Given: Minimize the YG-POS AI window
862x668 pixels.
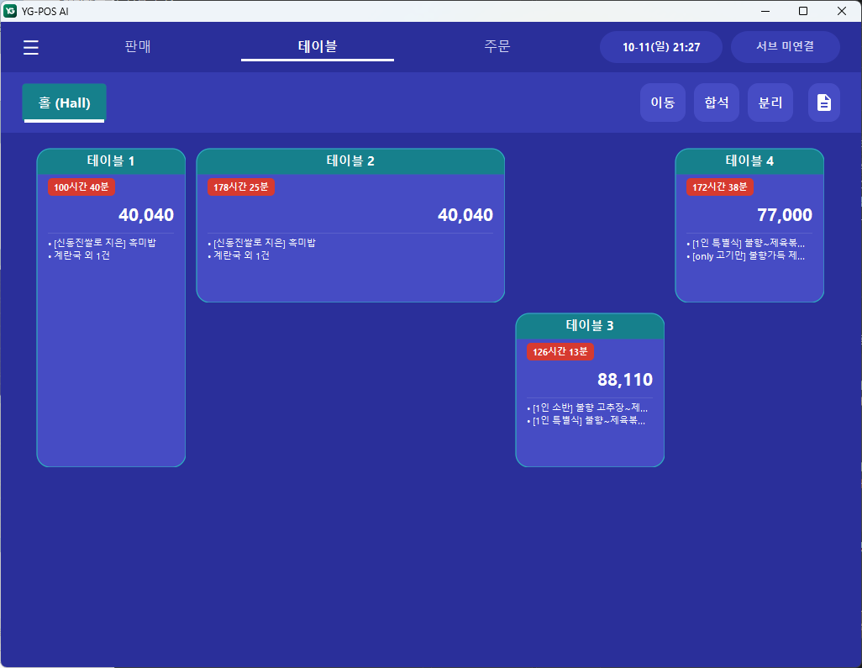Looking at the screenshot, I should (x=765, y=11).
